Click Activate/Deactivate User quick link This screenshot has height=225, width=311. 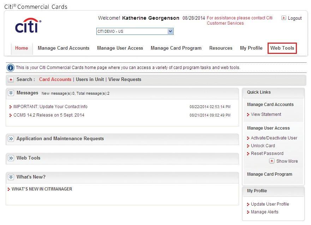pos(274,138)
